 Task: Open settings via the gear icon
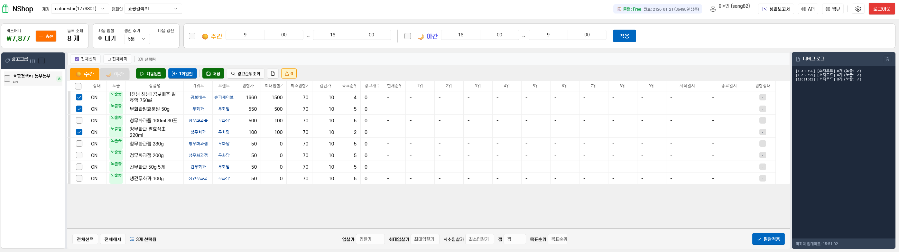click(x=858, y=9)
